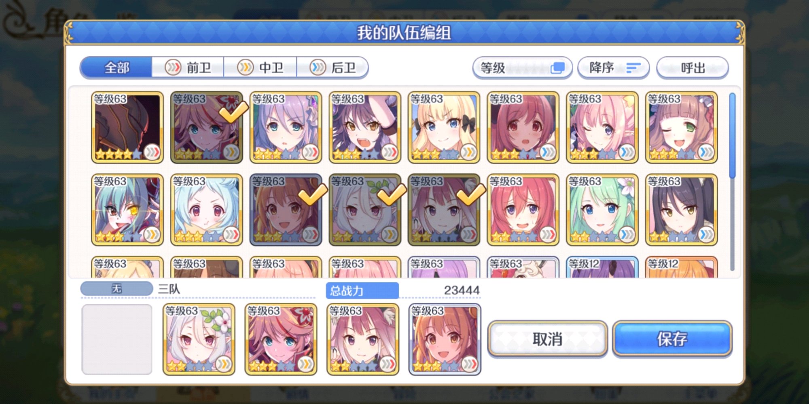Uncheck the red-hat pink-haired character
The width and height of the screenshot is (809, 404).
click(206, 127)
